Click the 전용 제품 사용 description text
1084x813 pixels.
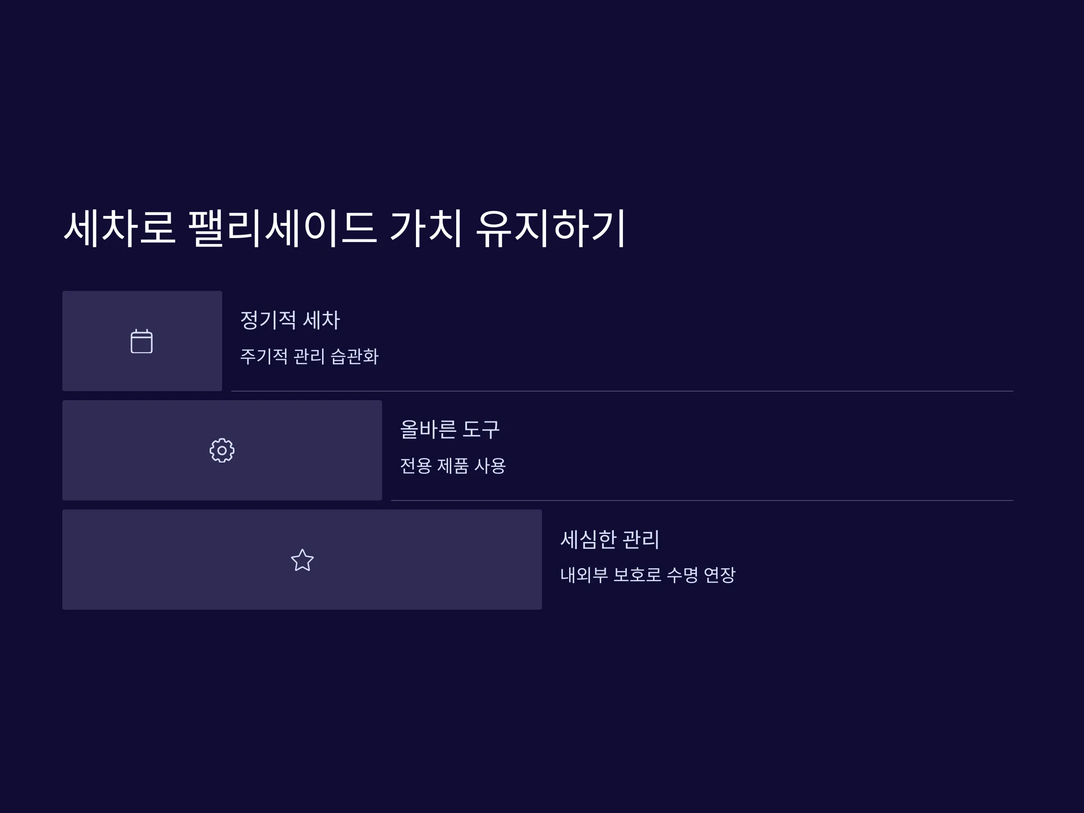click(x=453, y=466)
